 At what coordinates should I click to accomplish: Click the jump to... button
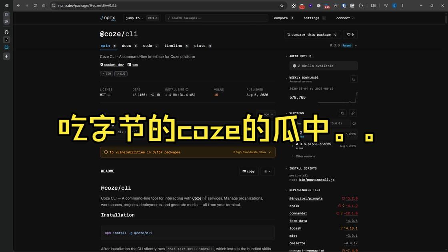[142, 18]
